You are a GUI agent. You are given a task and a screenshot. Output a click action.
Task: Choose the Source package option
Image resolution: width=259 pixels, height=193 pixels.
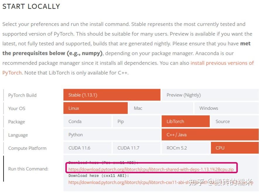pyautogui.click(x=235, y=121)
